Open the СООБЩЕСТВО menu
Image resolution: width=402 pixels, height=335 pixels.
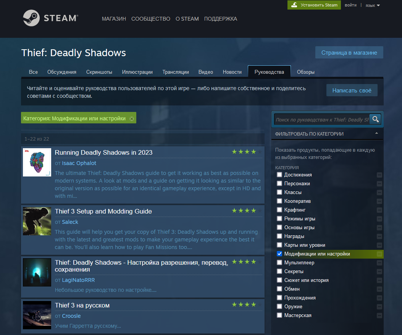[x=151, y=19]
